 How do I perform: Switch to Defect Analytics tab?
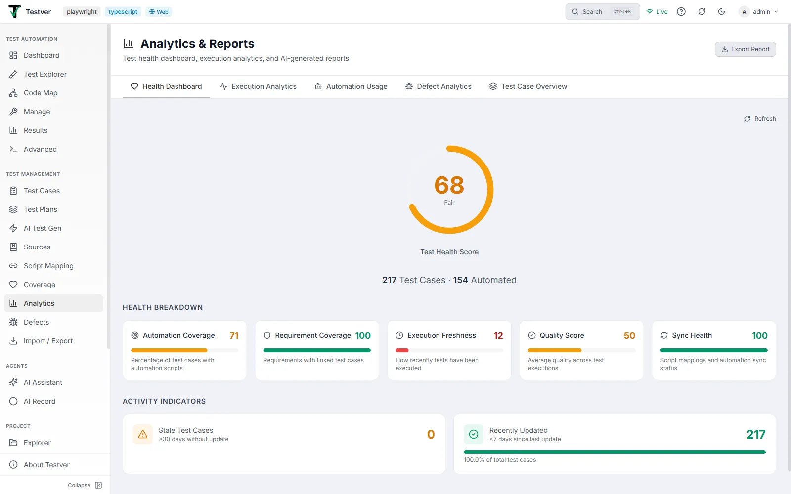438,86
